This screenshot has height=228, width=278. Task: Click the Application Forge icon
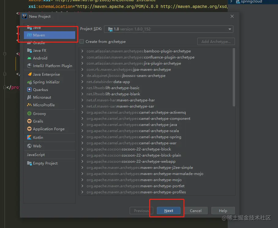point(29,129)
